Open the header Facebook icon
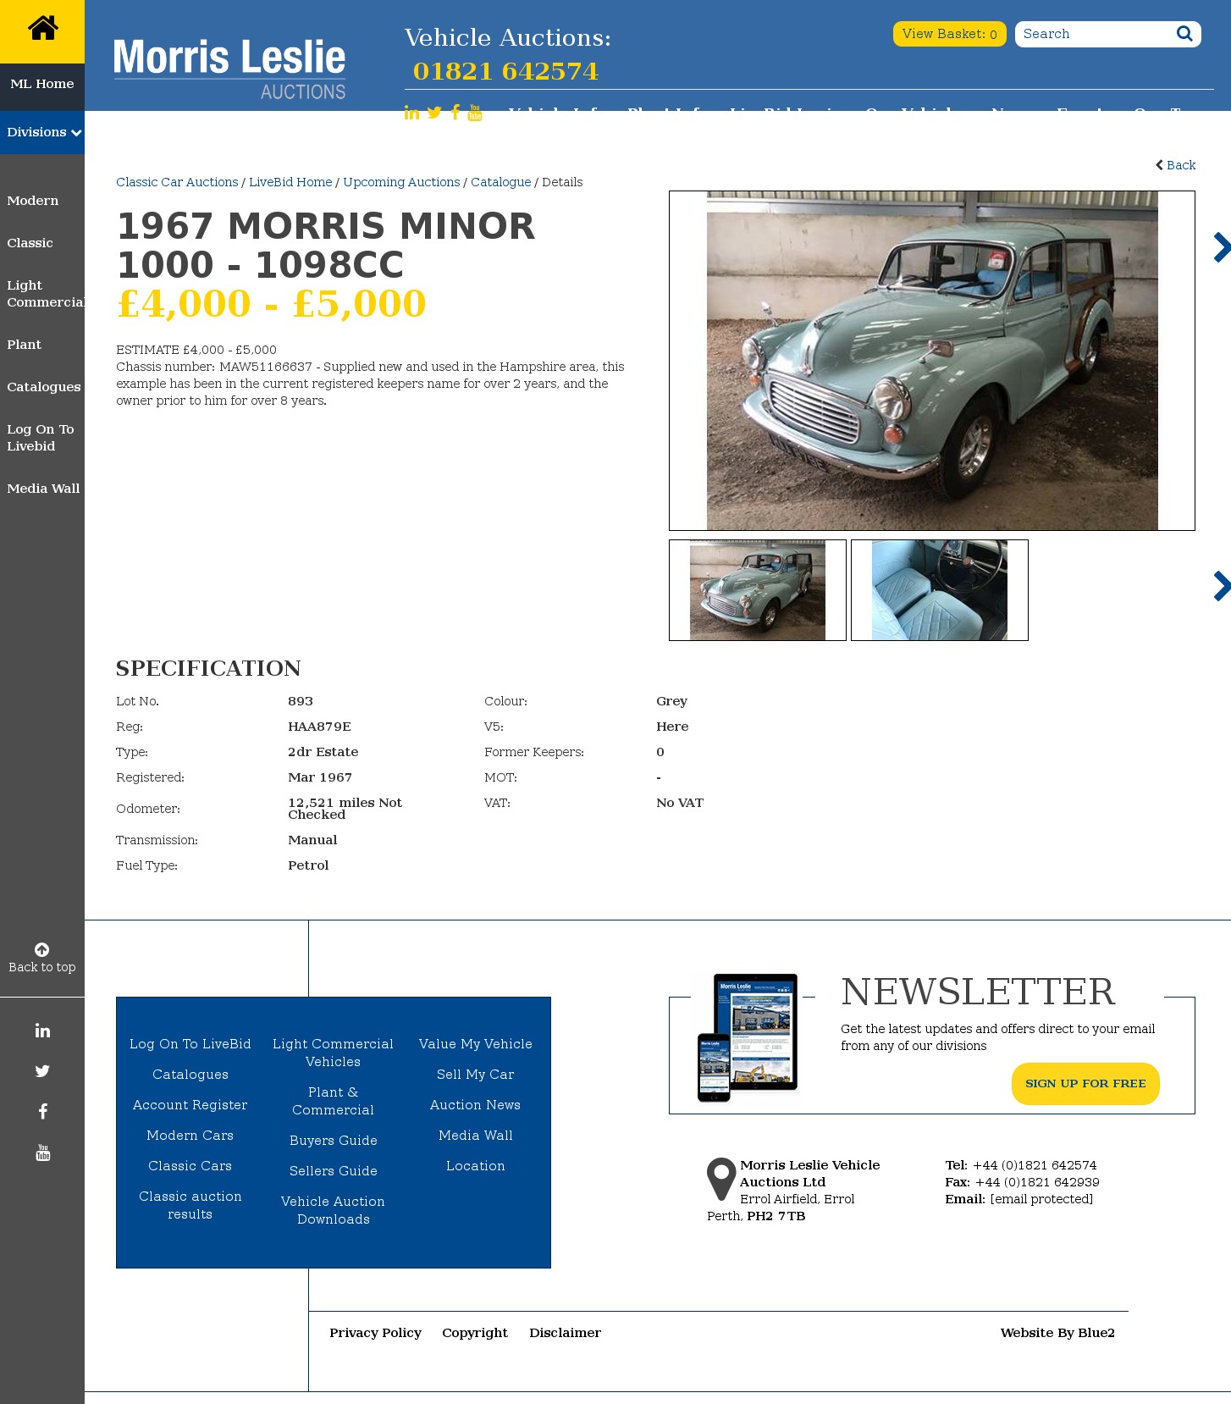Viewport: 1231px width, 1404px height. coord(455,113)
